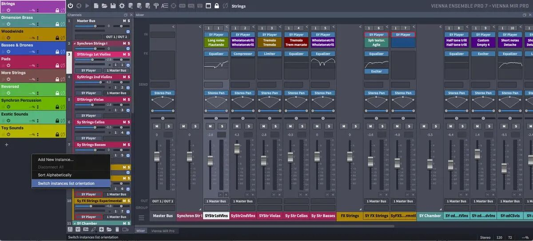Open the Master Bus OUT 1 / OUT 2 selector
The height and width of the screenshot is (241, 533).
pos(115,37)
